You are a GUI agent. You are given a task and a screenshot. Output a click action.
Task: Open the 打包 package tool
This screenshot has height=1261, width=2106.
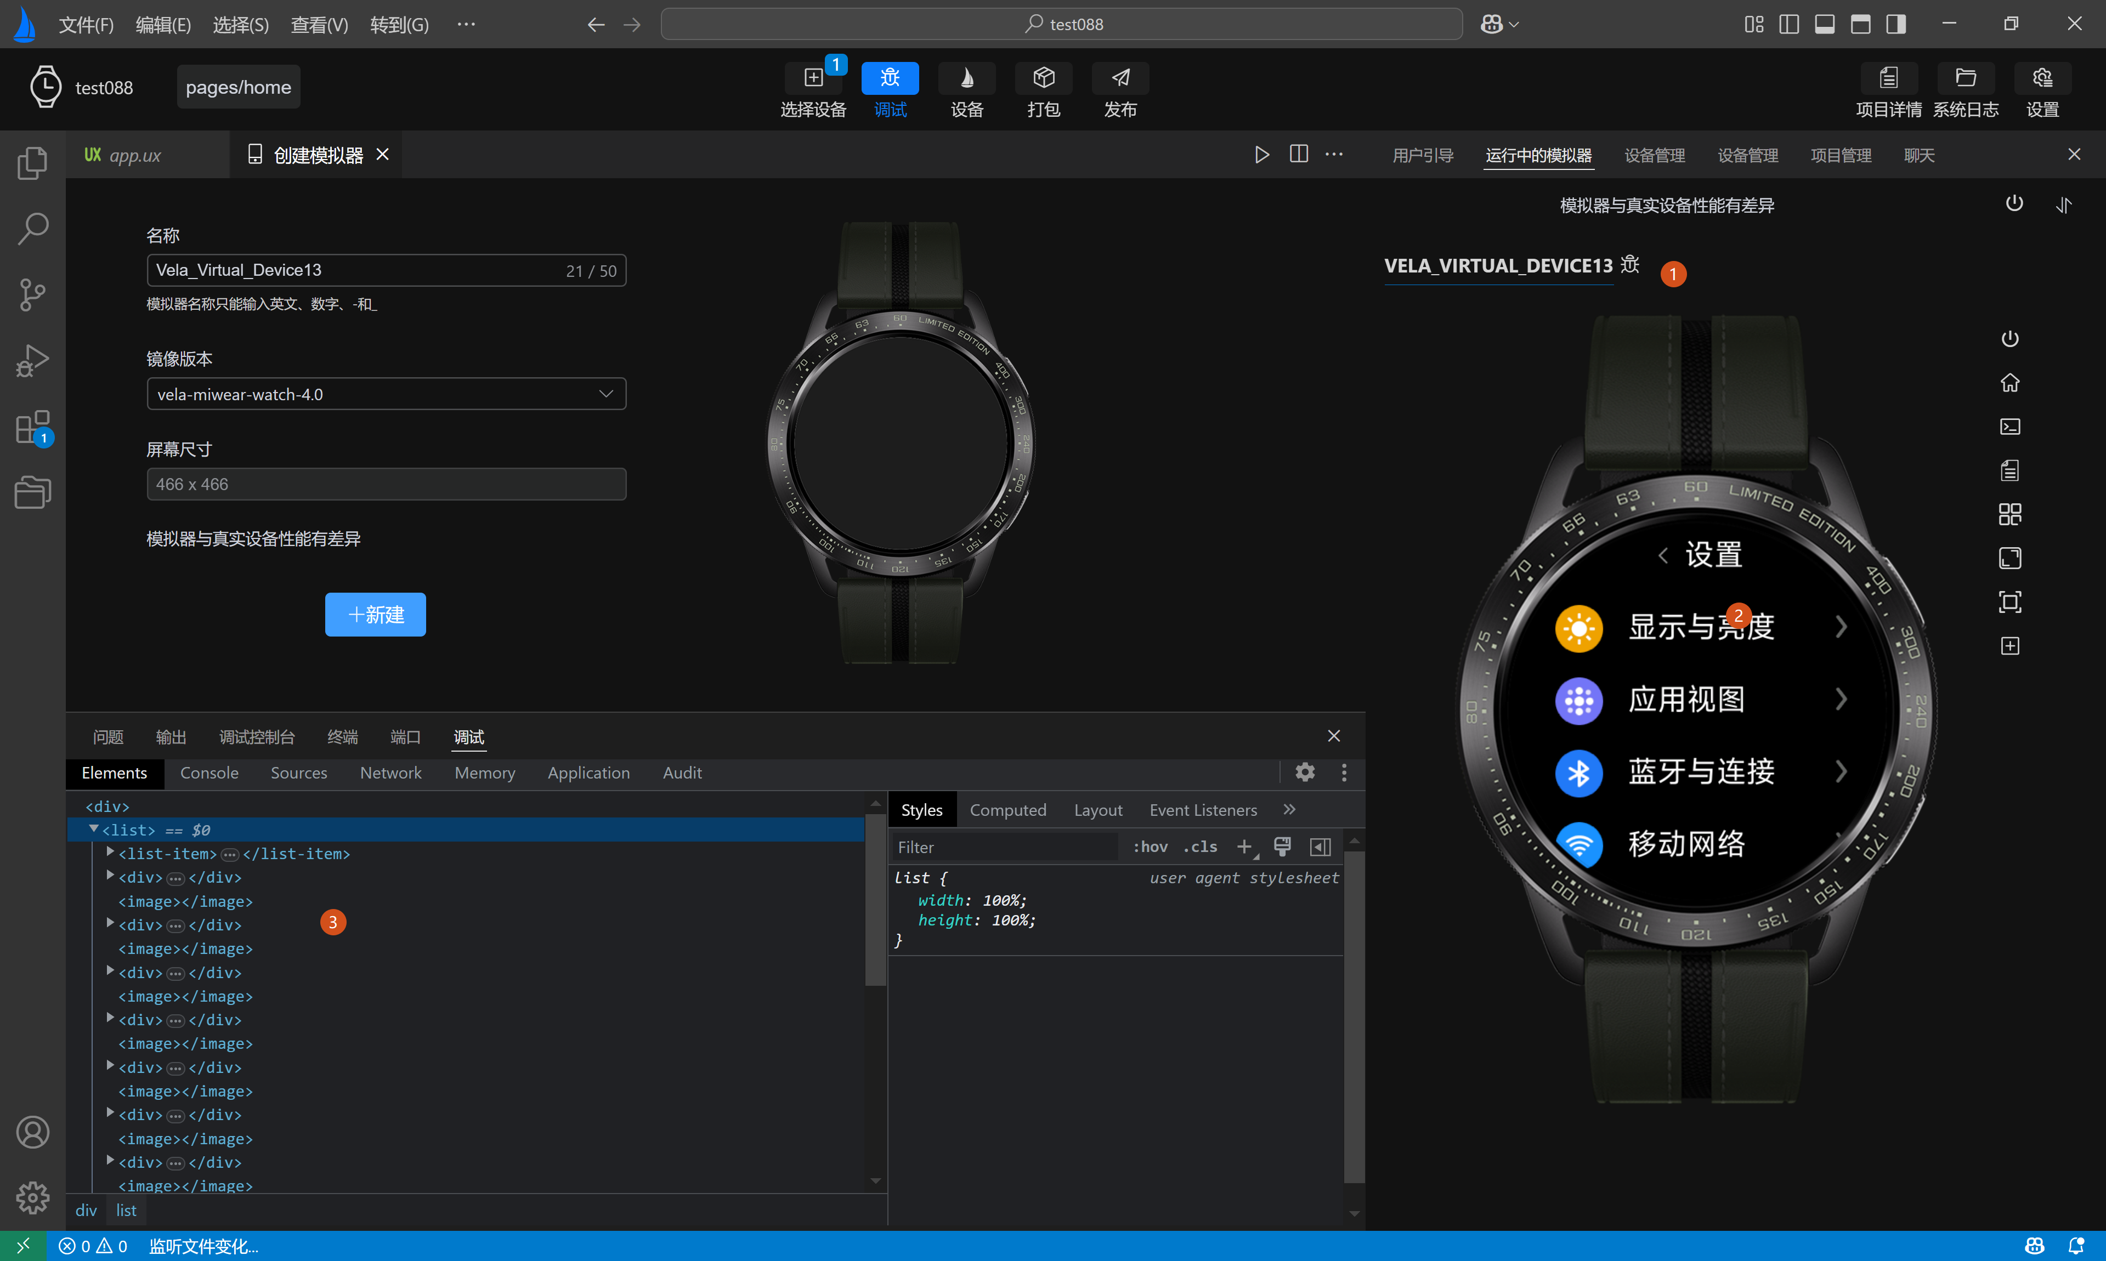[x=1043, y=78]
